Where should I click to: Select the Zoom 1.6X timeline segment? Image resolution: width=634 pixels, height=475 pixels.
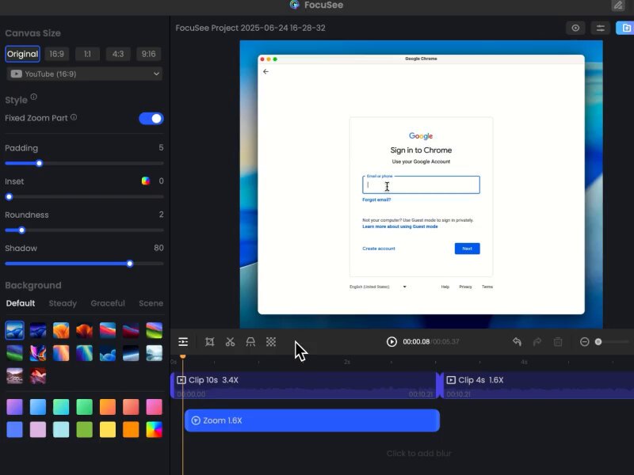pyautogui.click(x=312, y=421)
